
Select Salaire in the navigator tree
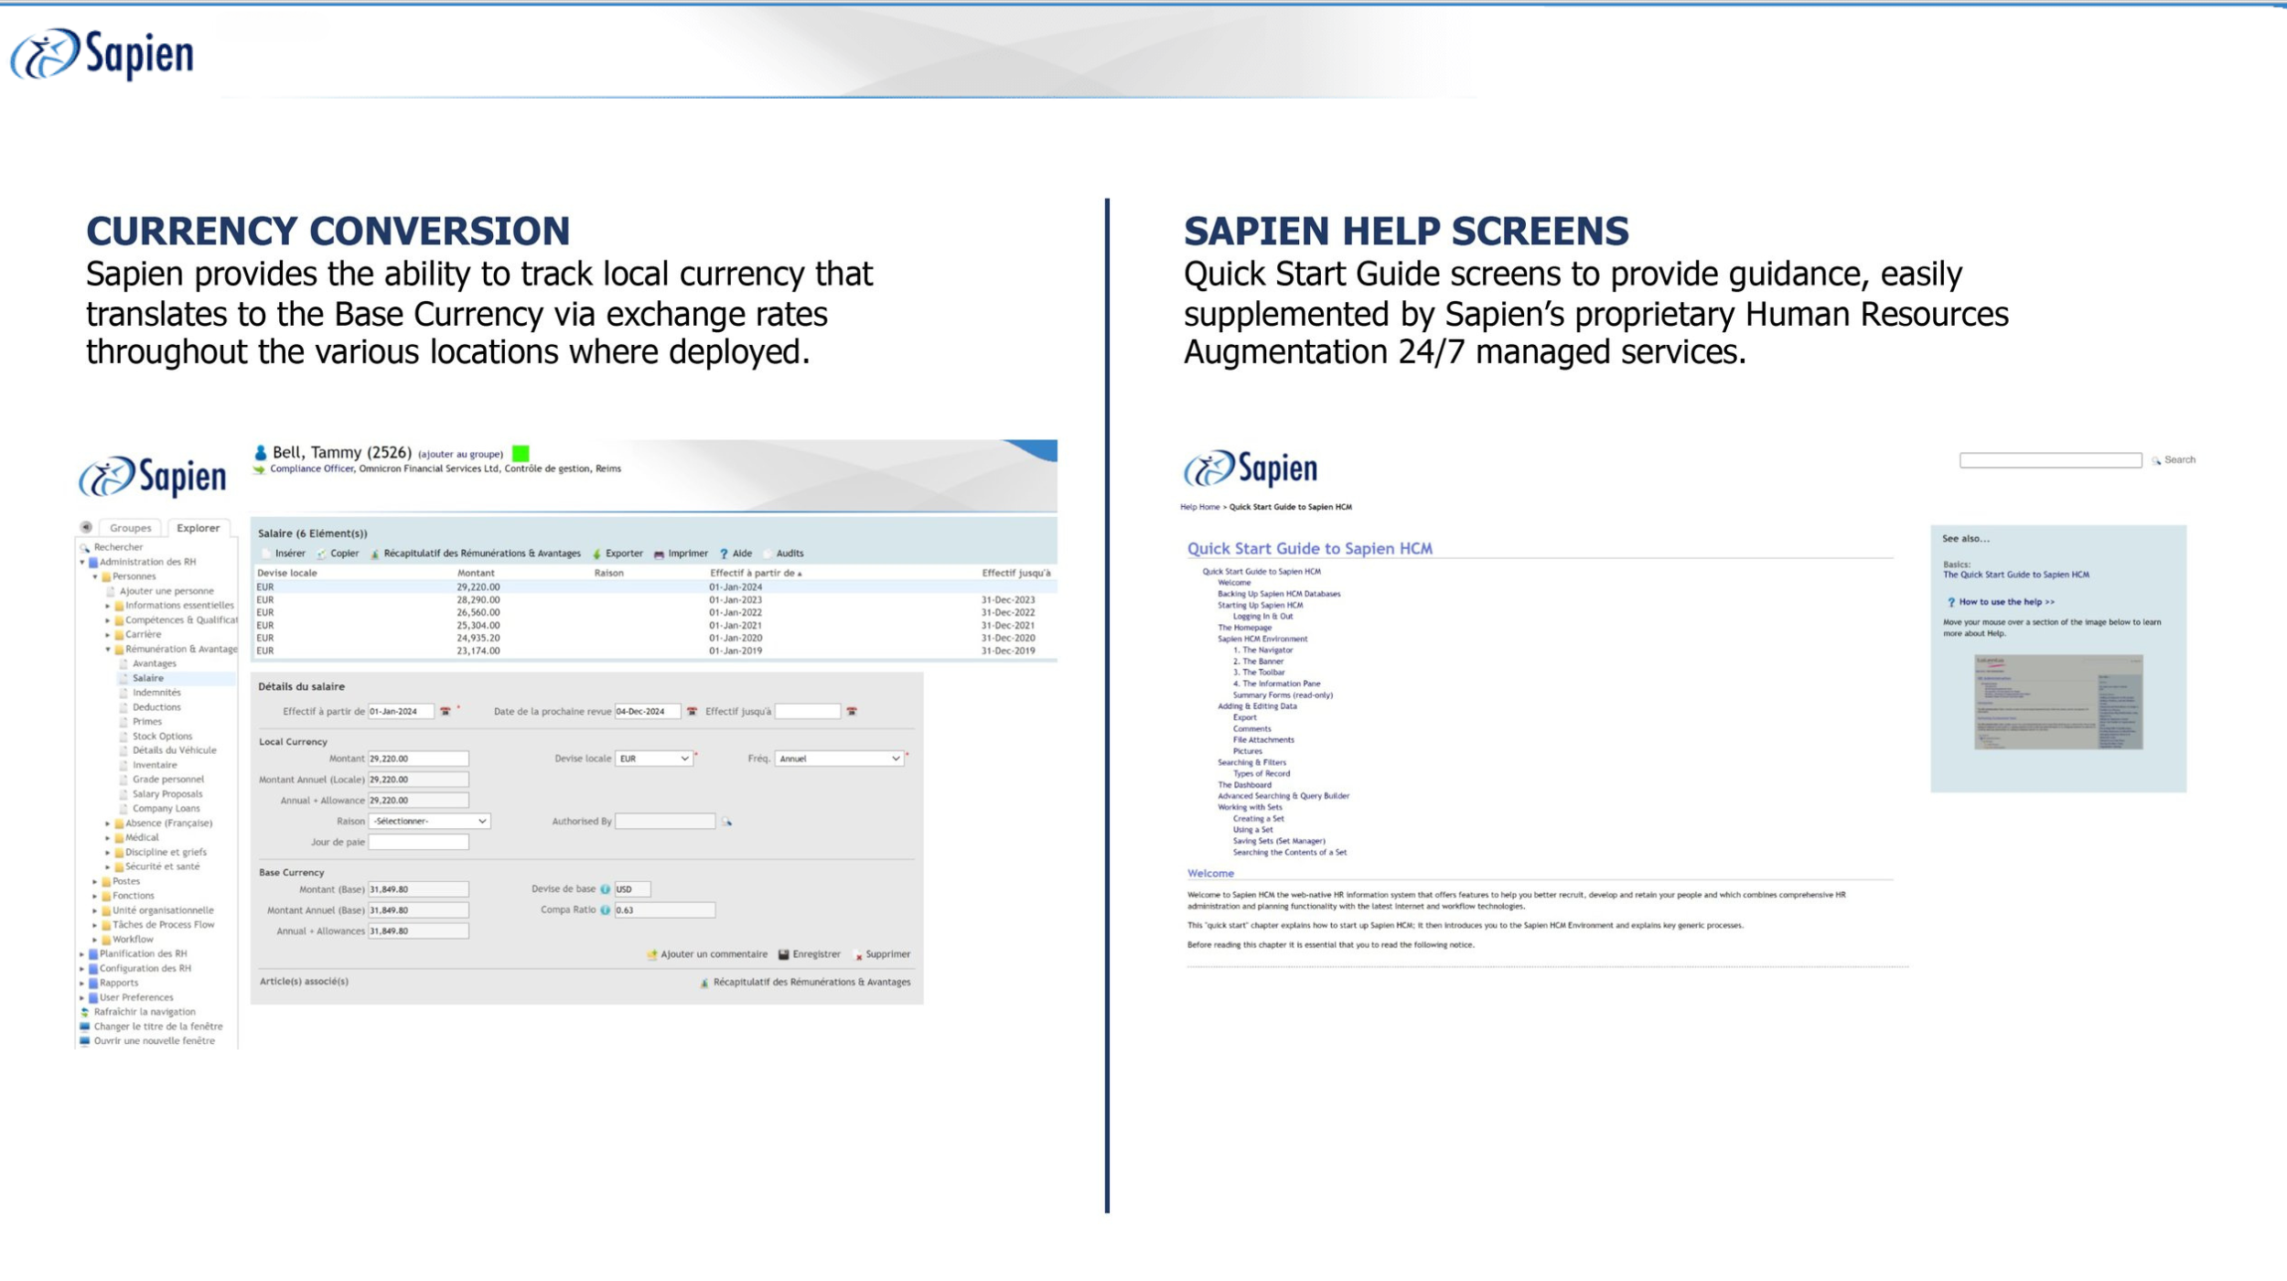148,678
